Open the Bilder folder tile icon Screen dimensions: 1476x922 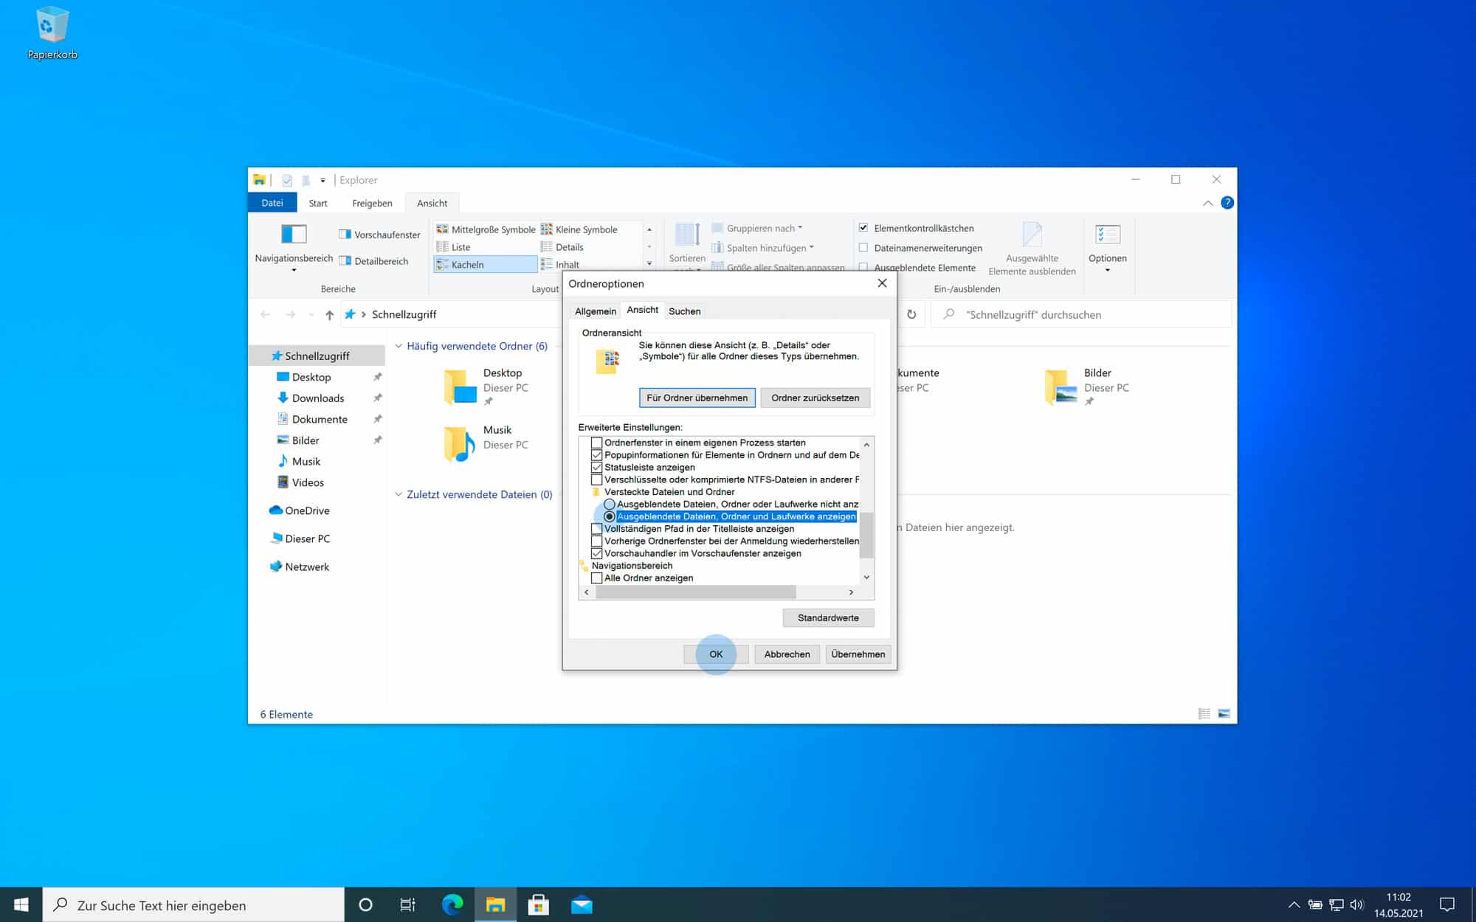coord(1061,387)
